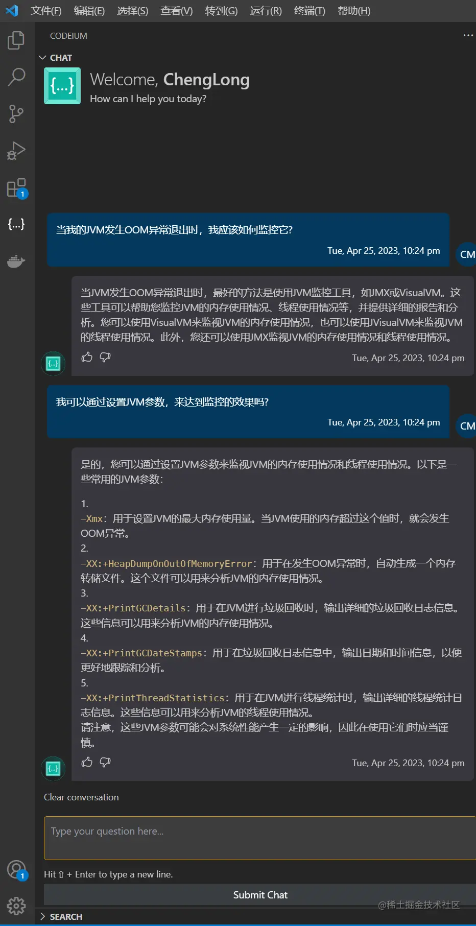Select the Codeium icon in activity bar
This screenshot has height=926, width=476.
click(x=16, y=224)
